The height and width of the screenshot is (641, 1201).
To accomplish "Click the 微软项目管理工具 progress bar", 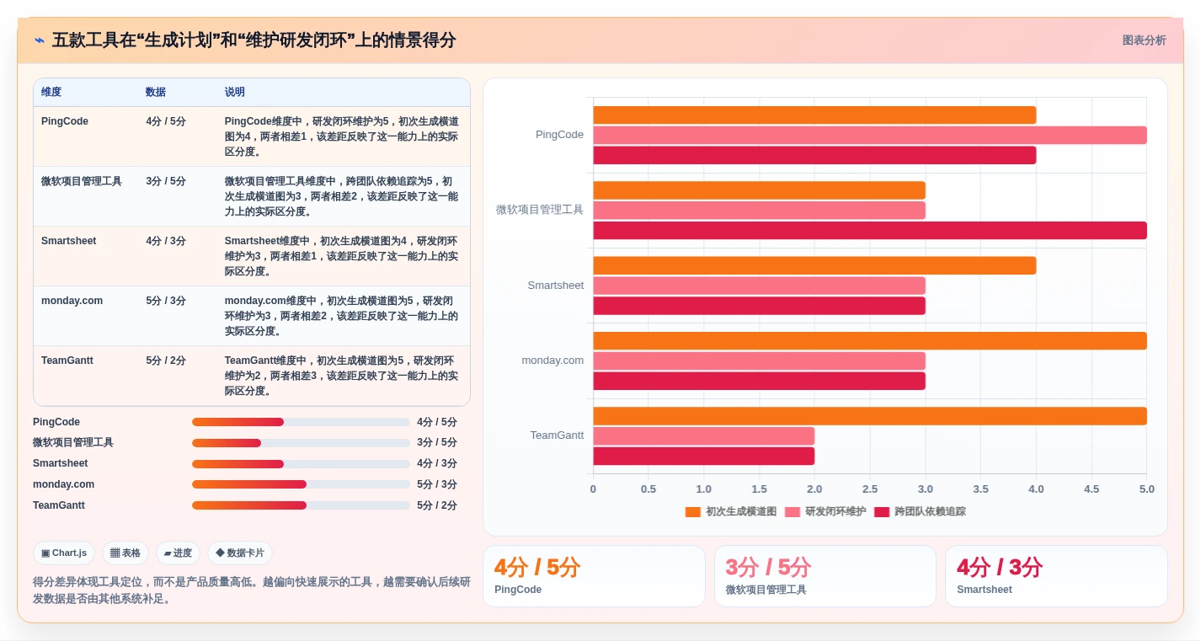I will tap(301, 443).
